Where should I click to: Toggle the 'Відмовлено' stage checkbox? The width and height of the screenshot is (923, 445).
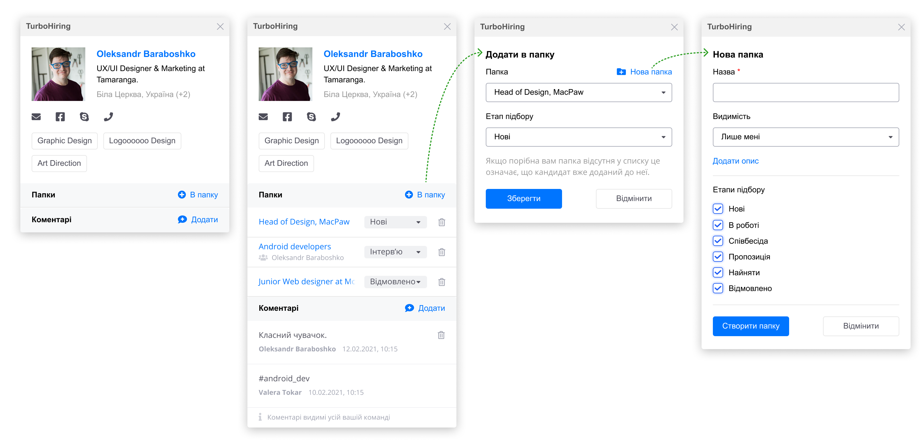718,288
